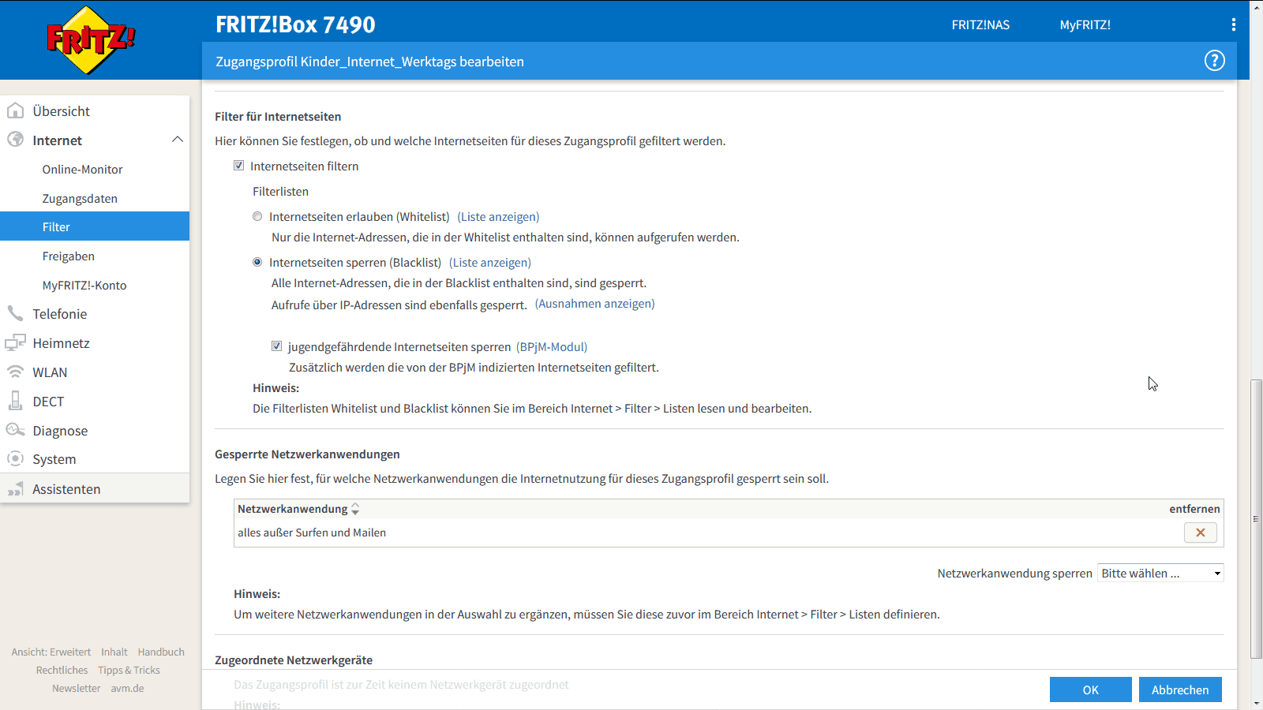
Task: Click the OK button
Action: 1090,689
